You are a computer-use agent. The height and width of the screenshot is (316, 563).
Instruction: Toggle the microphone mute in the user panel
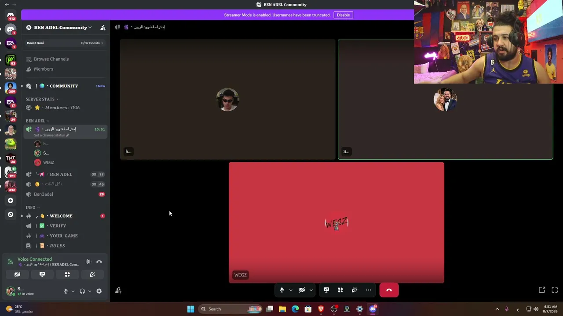(66, 291)
